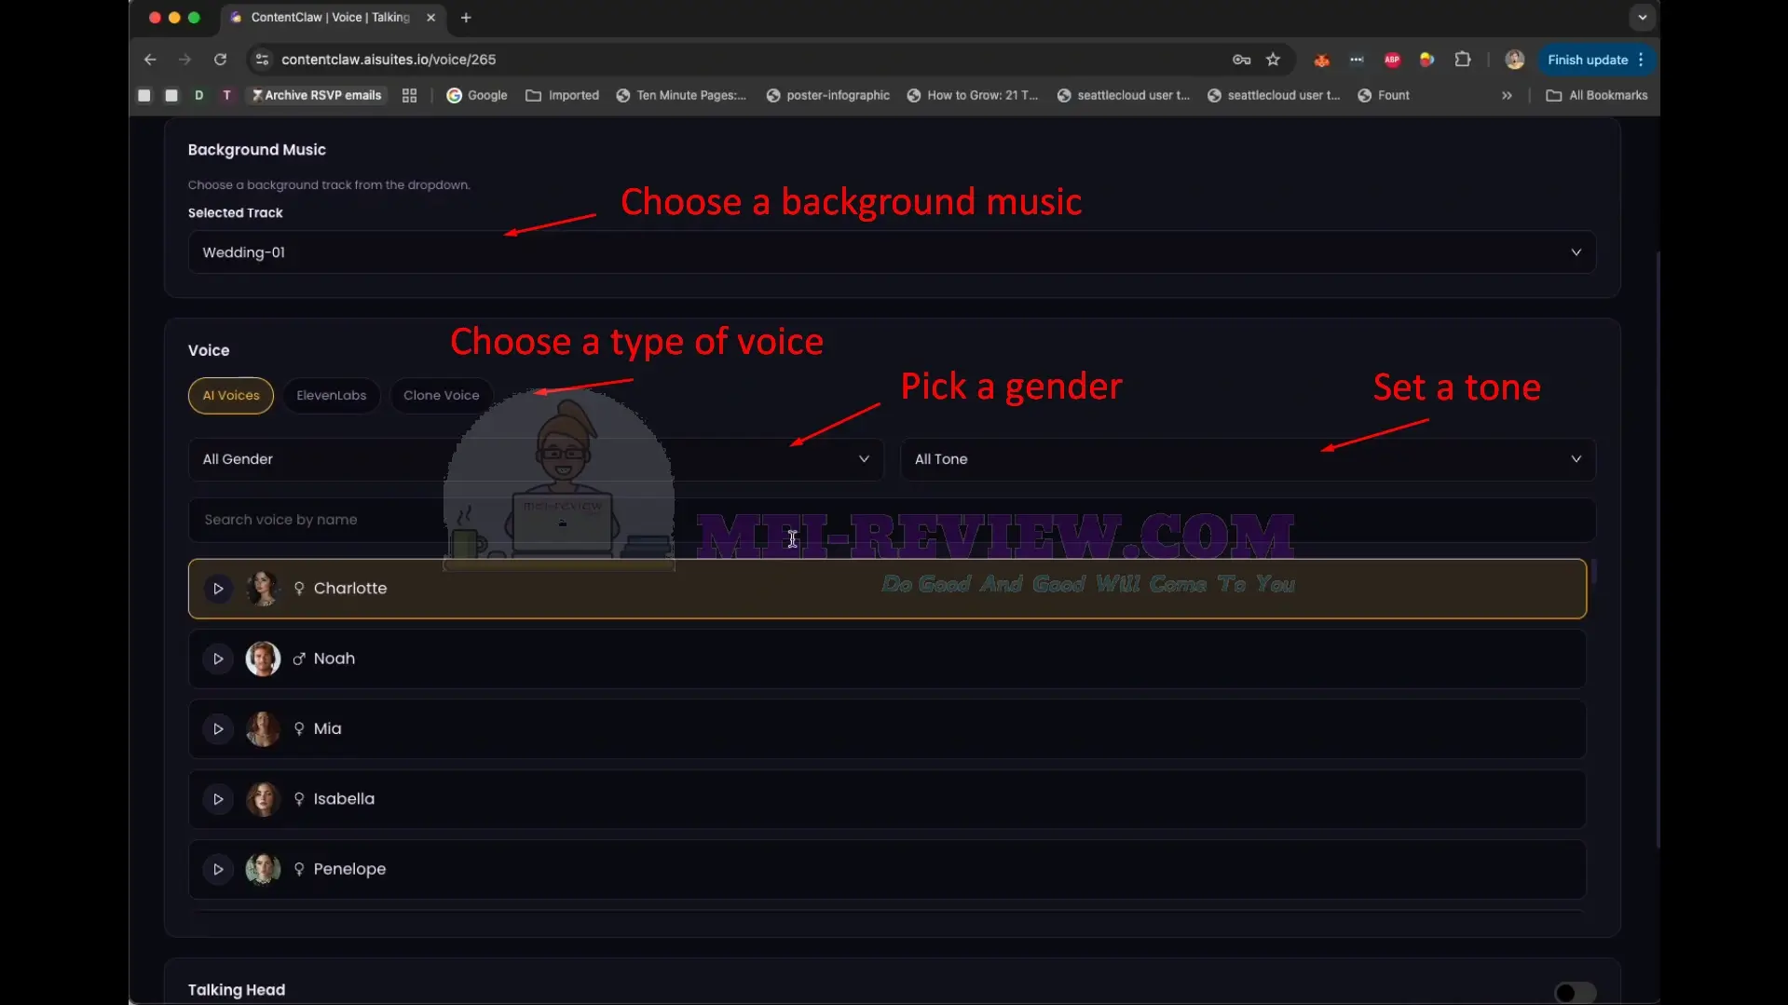Open the Fount bookmark

coord(1384,95)
